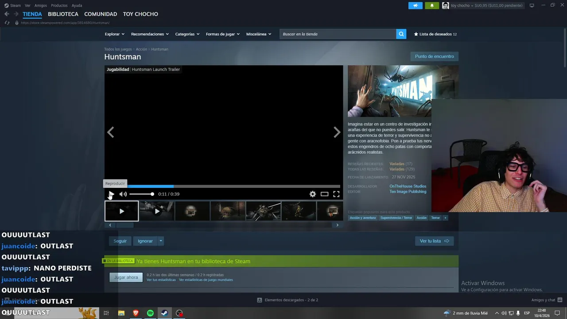The height and width of the screenshot is (319, 567).
Task: Select the Acción y aventura tag
Action: click(x=363, y=218)
